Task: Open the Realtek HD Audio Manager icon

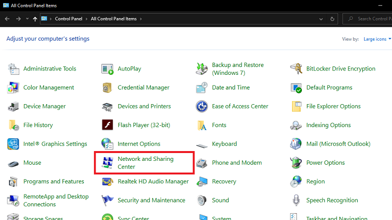Action: 108,181
